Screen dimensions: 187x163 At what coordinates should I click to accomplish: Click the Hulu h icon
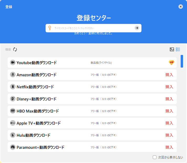click(x=13, y=135)
